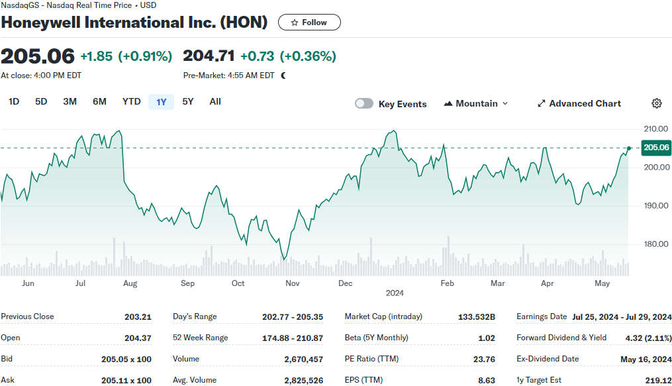Expand the Mountain chart type dropdown arrow
The width and height of the screenshot is (672, 386).
click(505, 104)
